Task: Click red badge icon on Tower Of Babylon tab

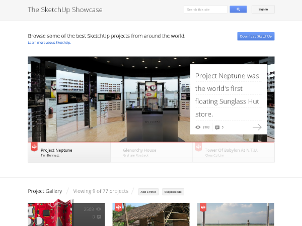Action: click(199, 147)
